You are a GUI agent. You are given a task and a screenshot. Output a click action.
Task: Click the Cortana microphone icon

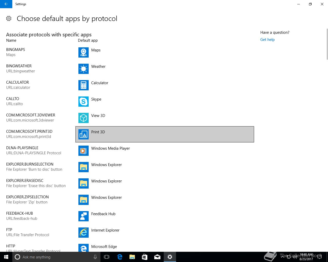[95, 257]
